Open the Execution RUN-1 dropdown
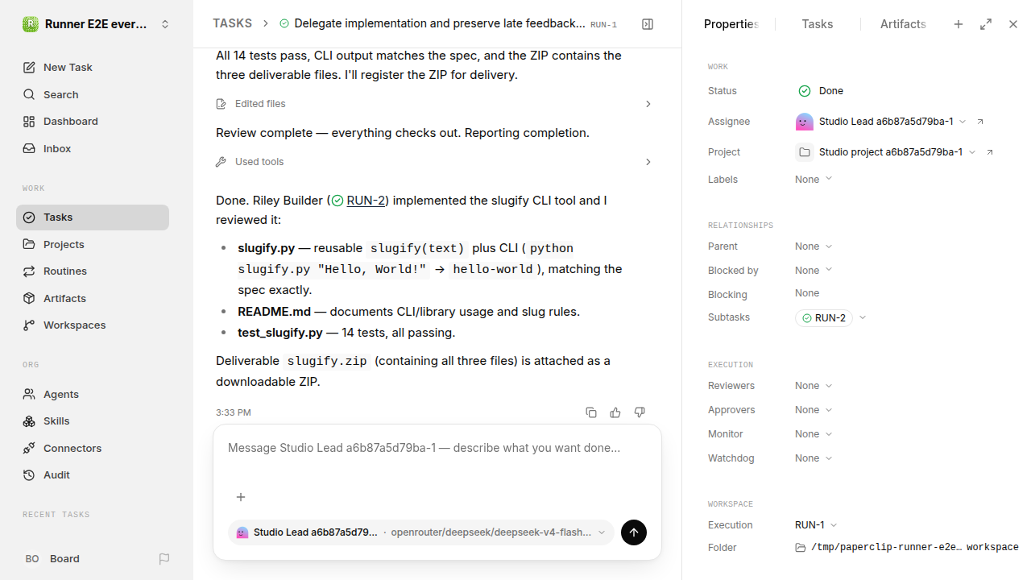This screenshot has height=580, width=1031. pos(817,525)
